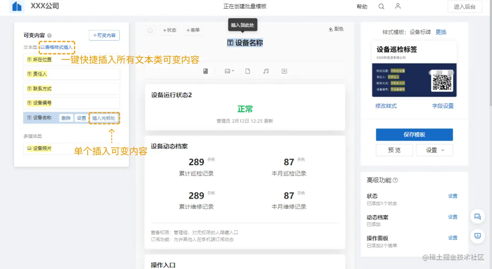Click 进入后台 button
Viewport: 492px width, 269px height.
point(465,7)
